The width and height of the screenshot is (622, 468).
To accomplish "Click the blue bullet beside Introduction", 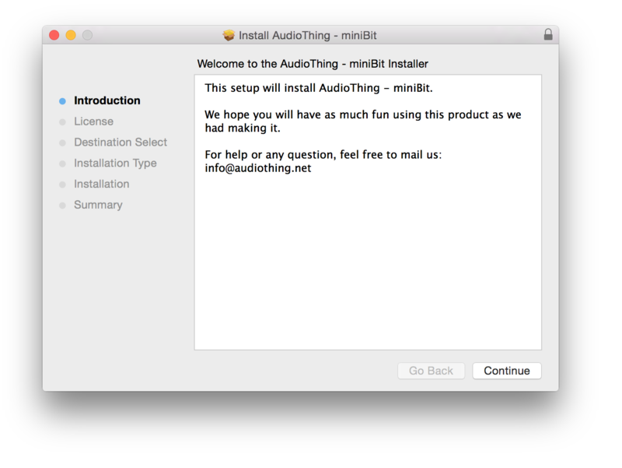I will point(62,101).
